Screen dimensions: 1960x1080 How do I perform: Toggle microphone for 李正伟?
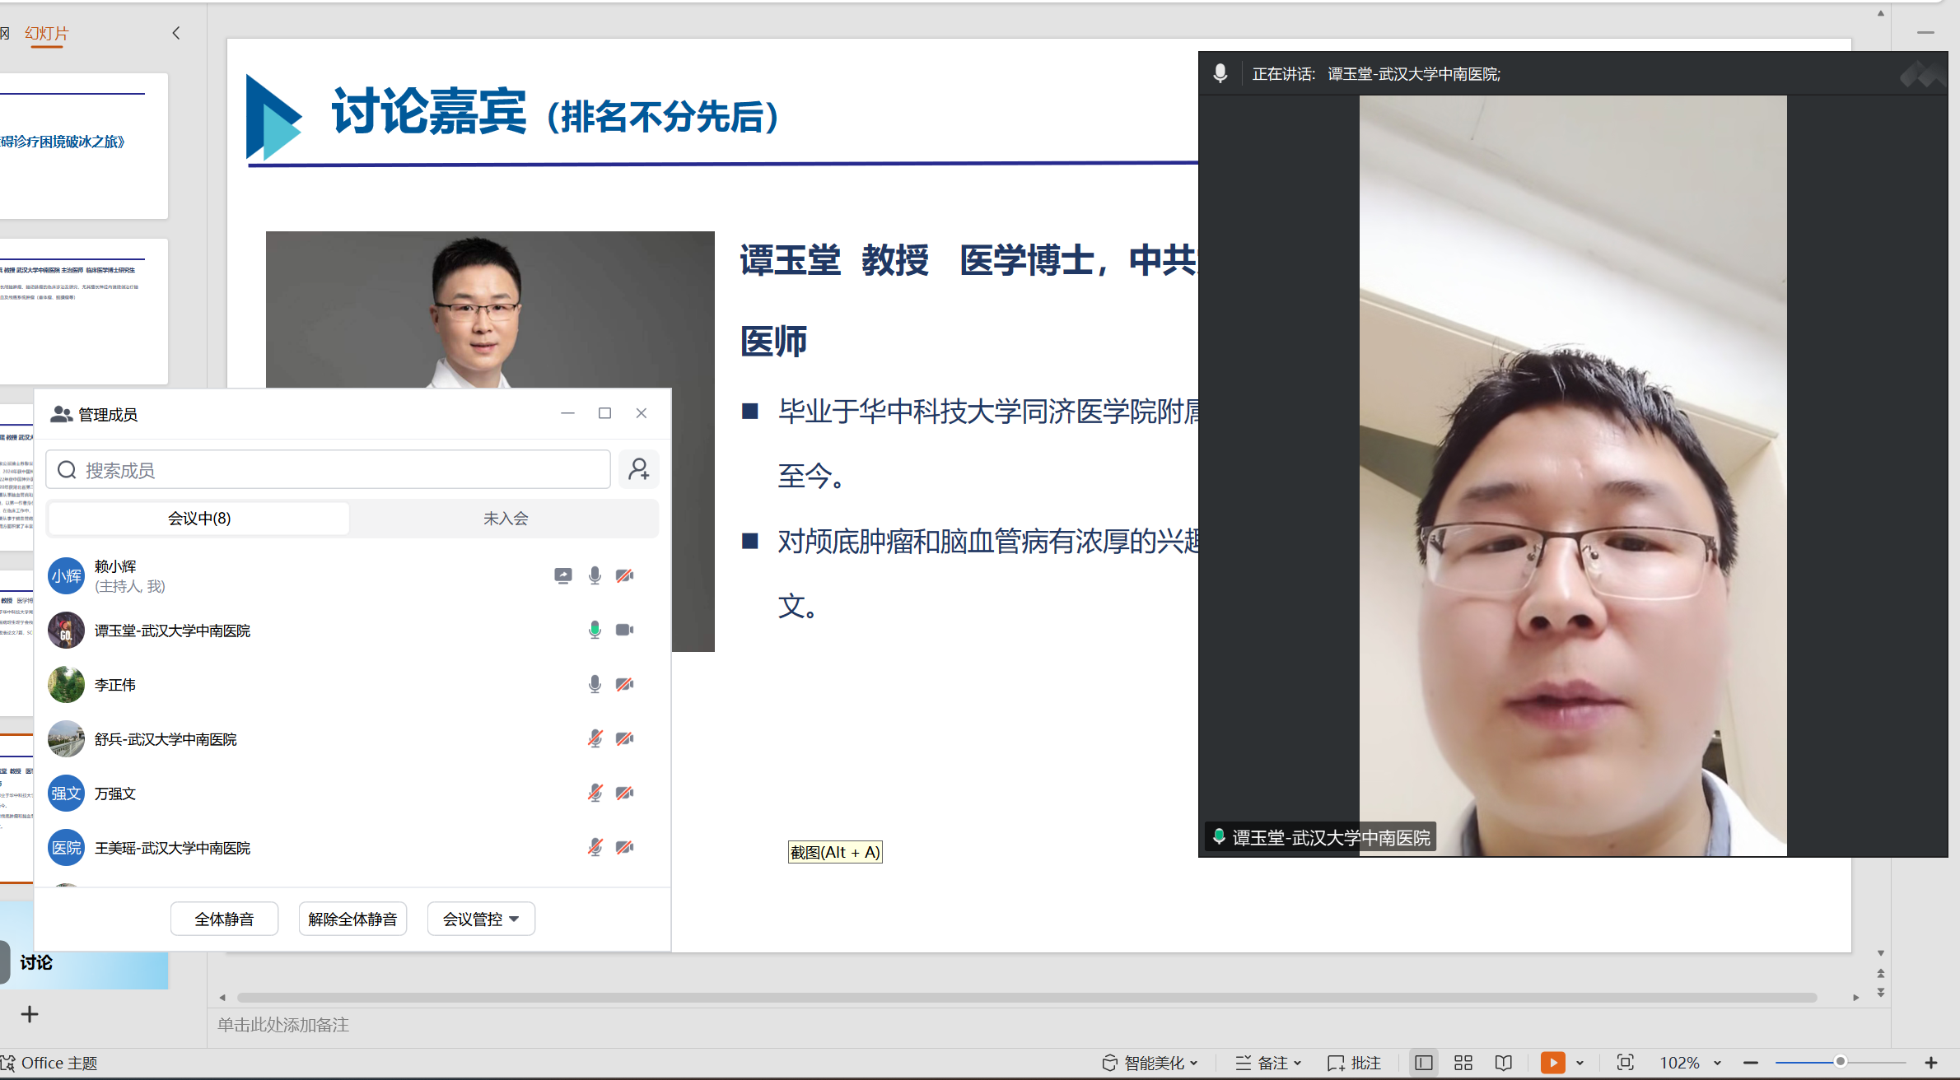(x=595, y=684)
